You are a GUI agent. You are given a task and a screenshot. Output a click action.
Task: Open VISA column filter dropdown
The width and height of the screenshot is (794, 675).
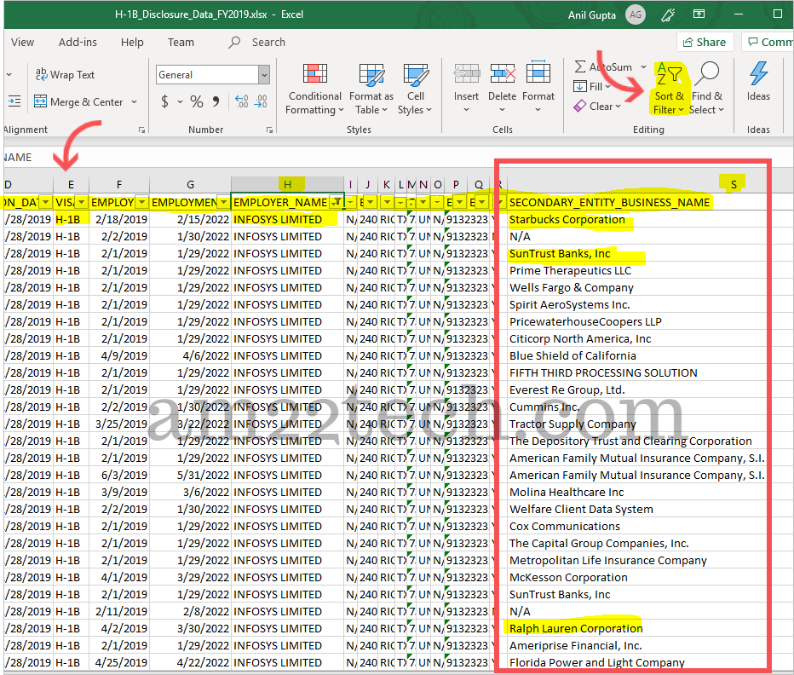81,202
